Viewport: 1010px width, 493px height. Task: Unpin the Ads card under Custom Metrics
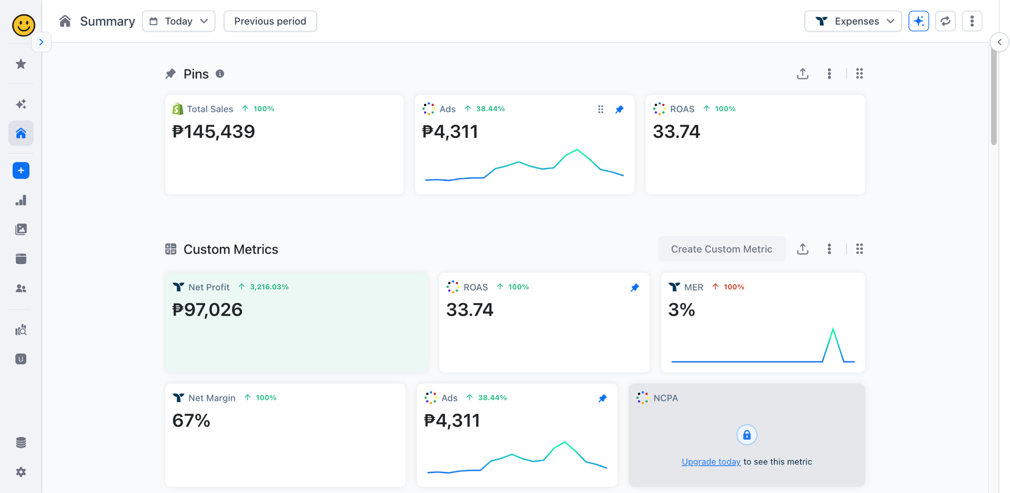coord(603,398)
